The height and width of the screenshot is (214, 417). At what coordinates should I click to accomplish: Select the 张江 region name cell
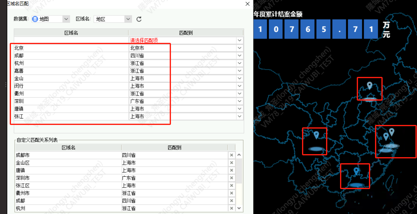point(71,116)
